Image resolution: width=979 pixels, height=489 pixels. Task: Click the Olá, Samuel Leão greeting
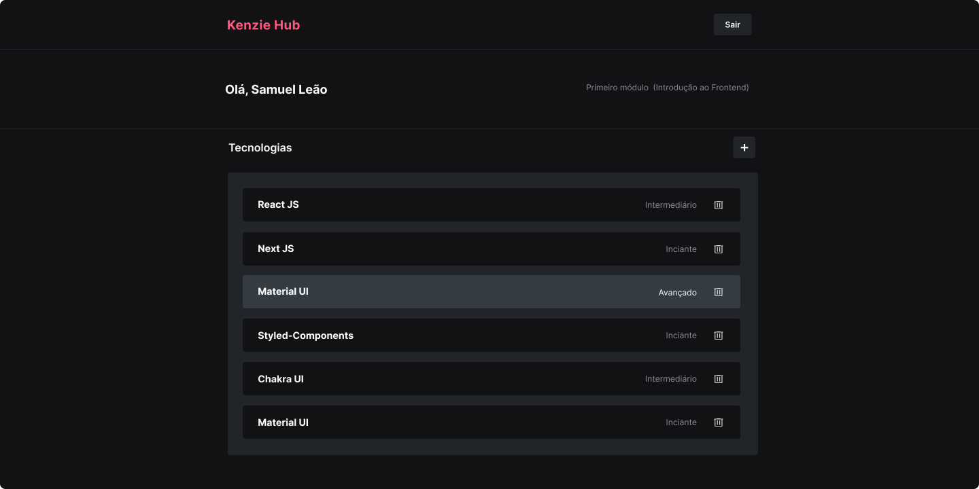276,90
